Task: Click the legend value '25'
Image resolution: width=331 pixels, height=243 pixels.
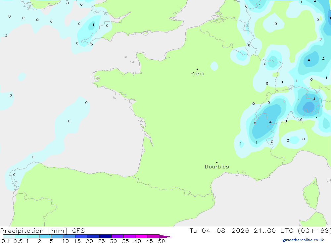Action: coord(101,241)
